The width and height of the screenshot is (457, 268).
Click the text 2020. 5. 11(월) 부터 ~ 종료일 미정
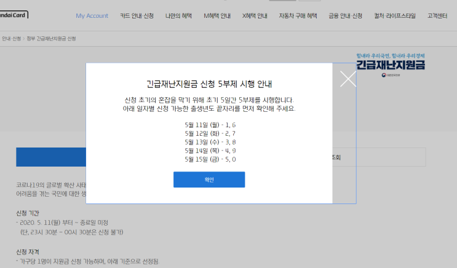64,223
